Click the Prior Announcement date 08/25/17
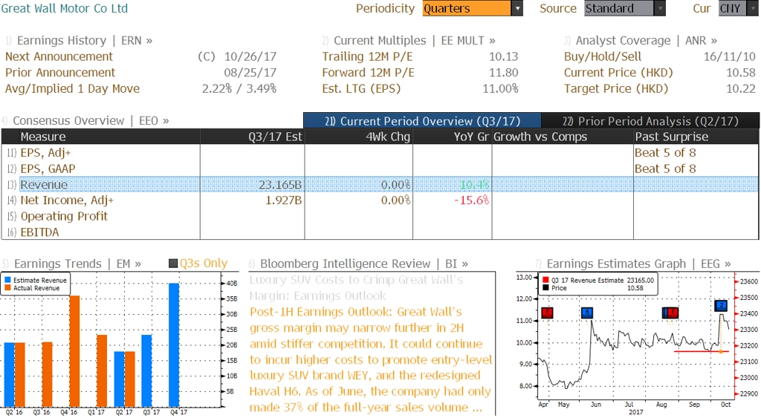Viewport: 761px width, 418px height. 250,73
